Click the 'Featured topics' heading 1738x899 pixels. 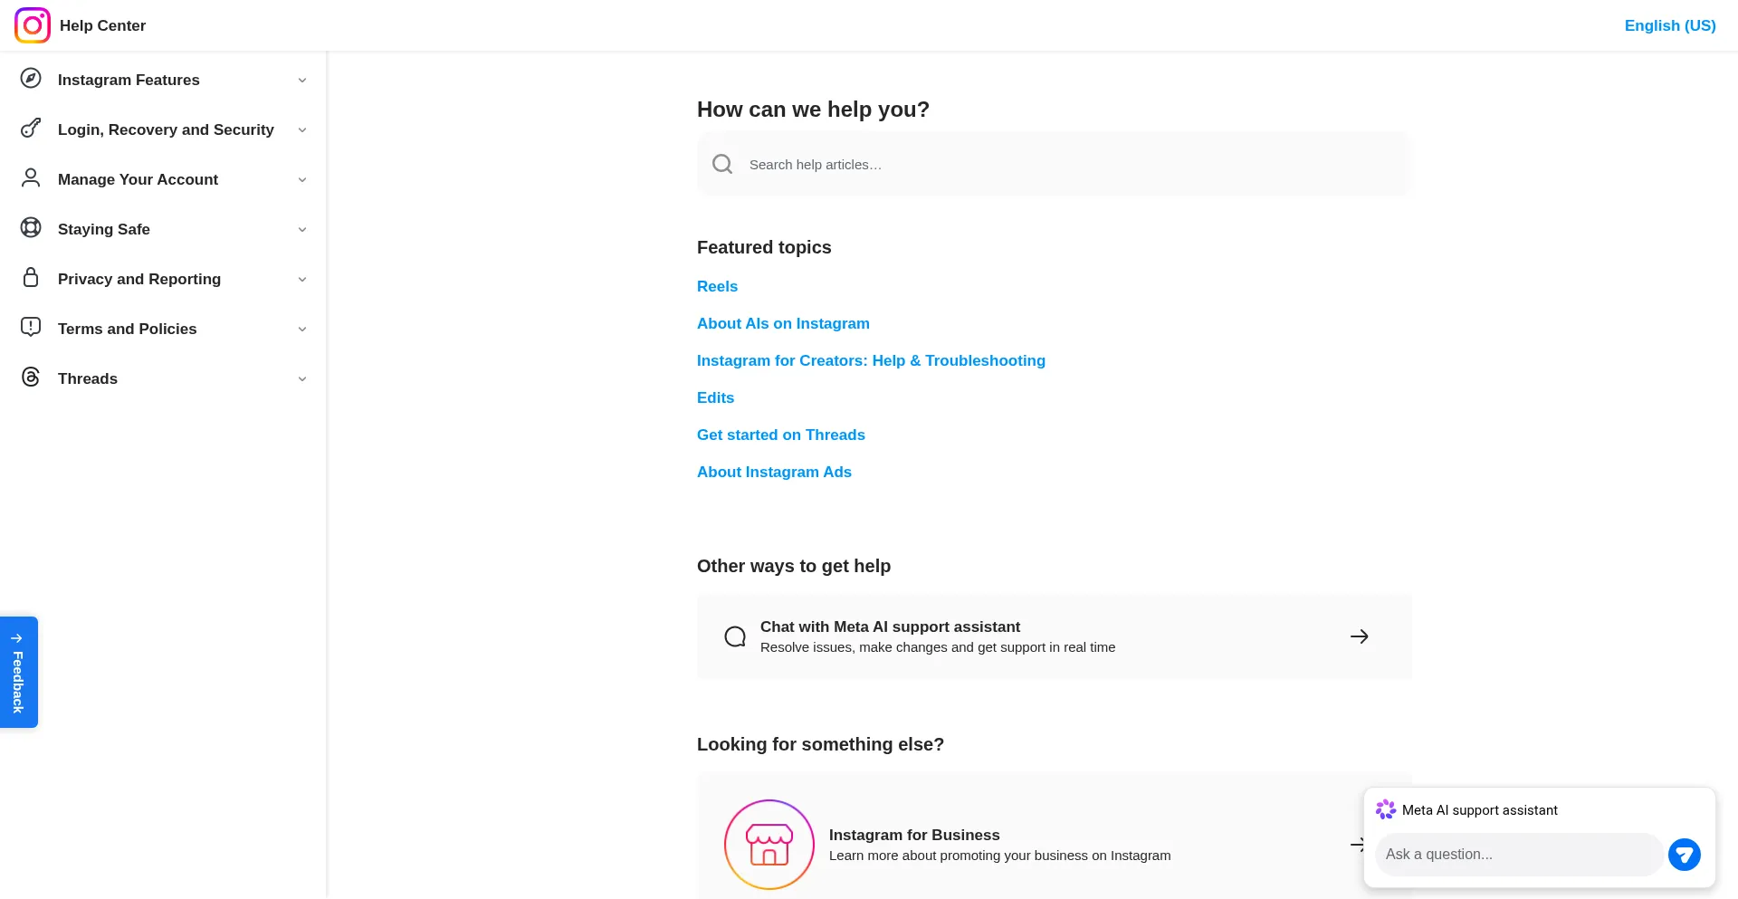pyautogui.click(x=764, y=247)
